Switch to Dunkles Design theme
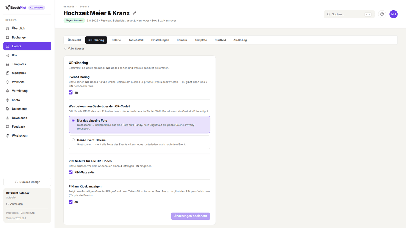The image size is (406, 228). (27, 182)
